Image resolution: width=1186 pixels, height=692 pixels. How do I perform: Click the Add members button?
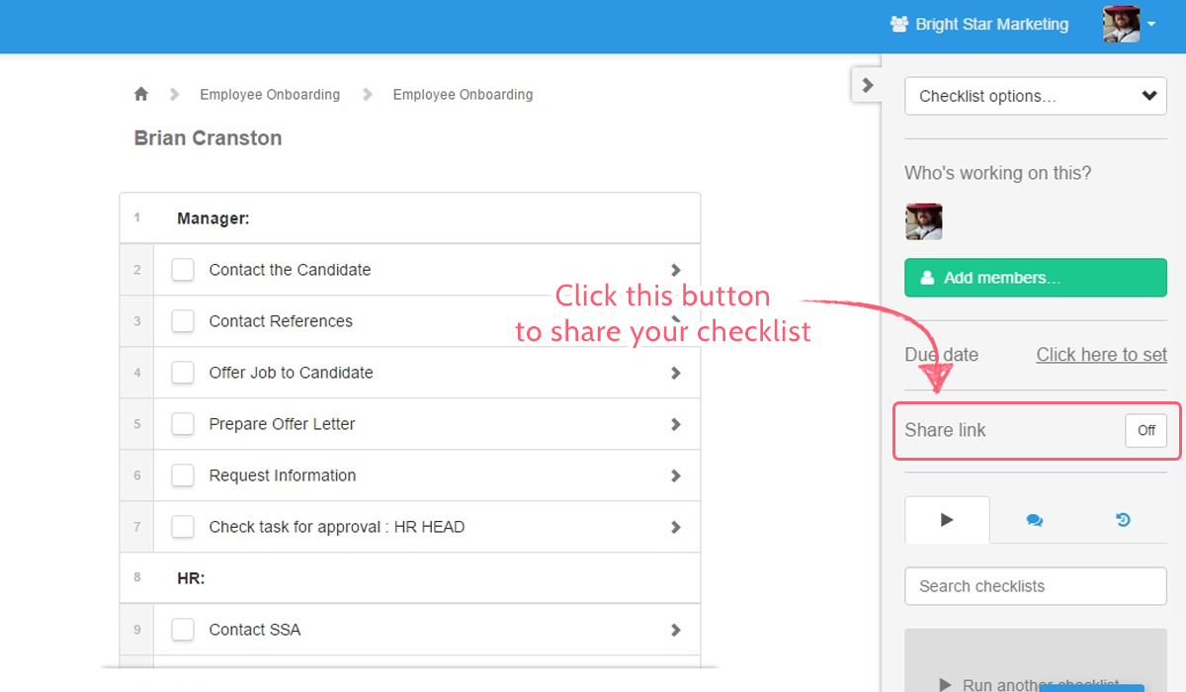[x=1035, y=278]
